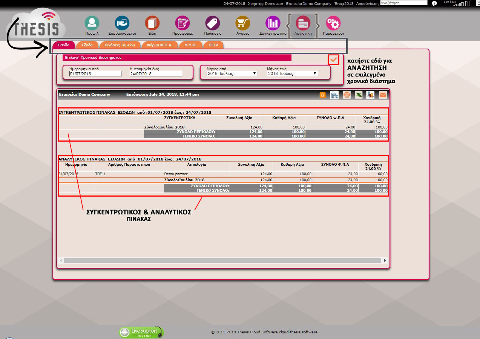Open the Προφίλ module icon
The width and height of the screenshot is (480, 339).
point(92,23)
